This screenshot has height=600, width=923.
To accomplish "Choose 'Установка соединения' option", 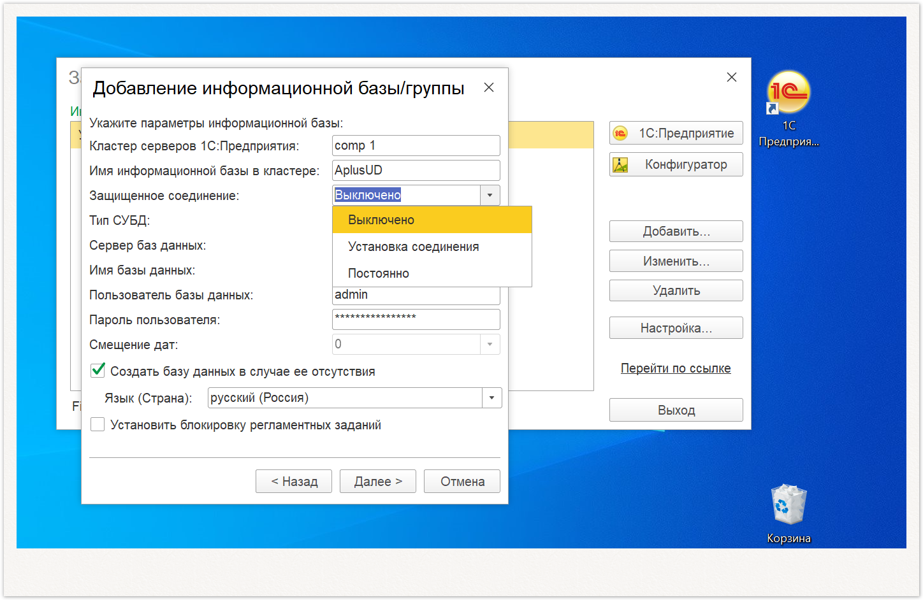I will pos(432,246).
